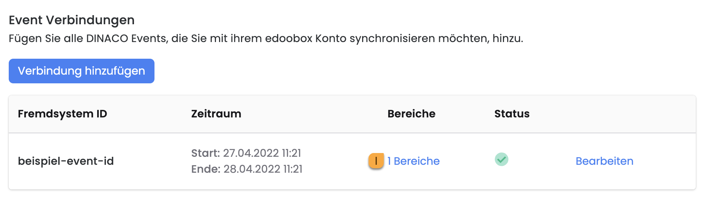Click the green checkmark status icon

click(x=501, y=159)
